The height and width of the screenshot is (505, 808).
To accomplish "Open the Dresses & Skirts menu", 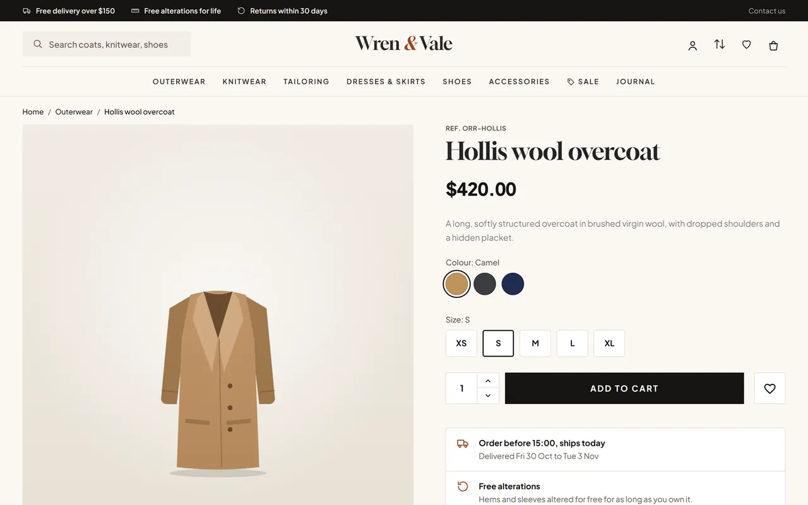I will tap(386, 81).
